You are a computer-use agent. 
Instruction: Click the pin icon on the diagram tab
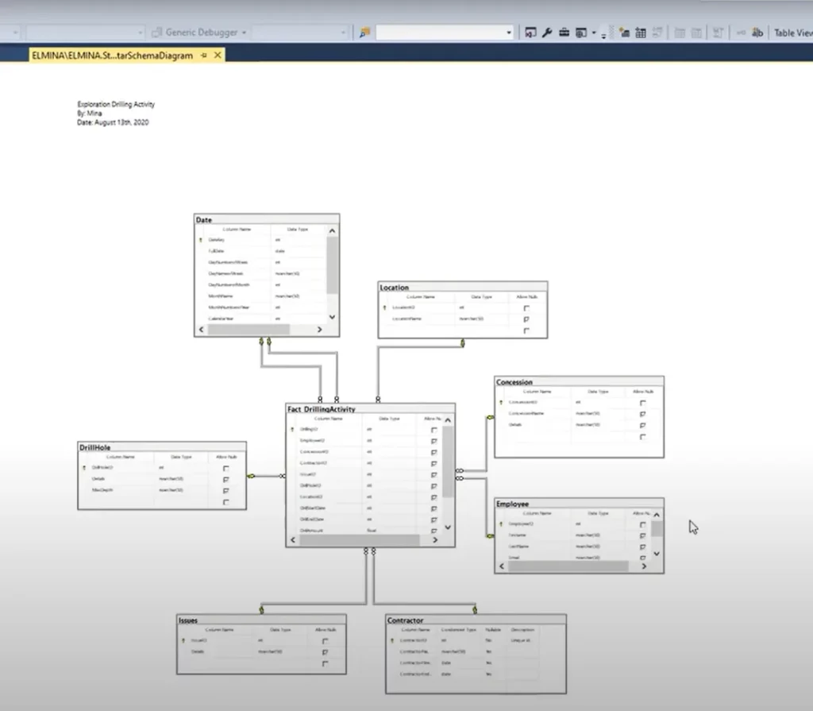(x=205, y=56)
